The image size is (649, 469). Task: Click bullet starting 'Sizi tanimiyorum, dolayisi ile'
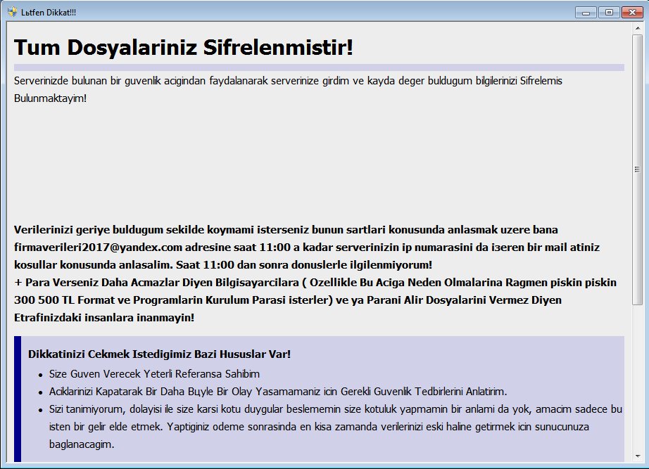point(336,426)
